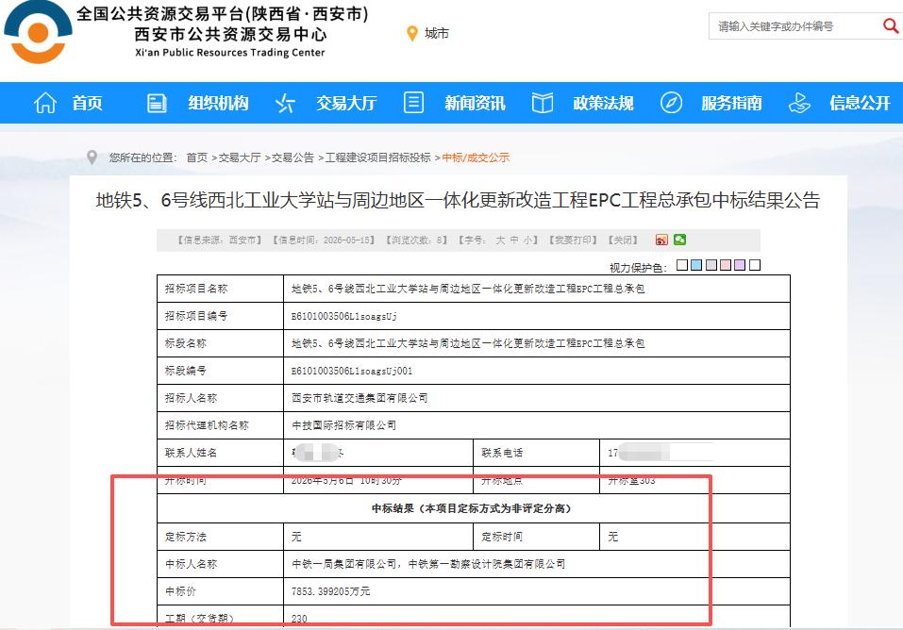Click the winning bidder name cell
903x630 pixels.
tap(537, 564)
